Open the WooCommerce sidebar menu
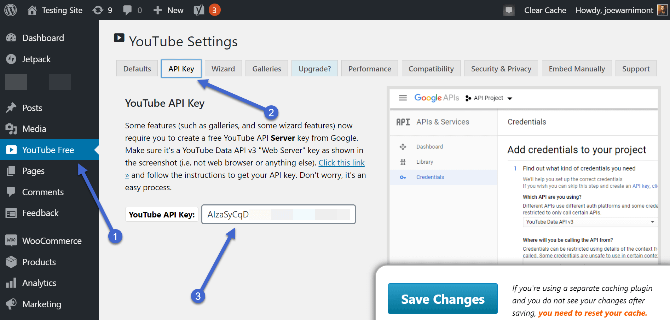 [x=52, y=241]
